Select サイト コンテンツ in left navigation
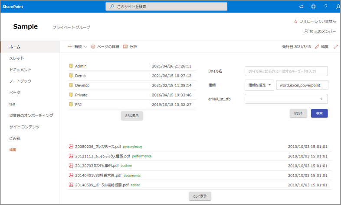Image resolution: width=341 pixels, height=205 pixels. pos(24,127)
